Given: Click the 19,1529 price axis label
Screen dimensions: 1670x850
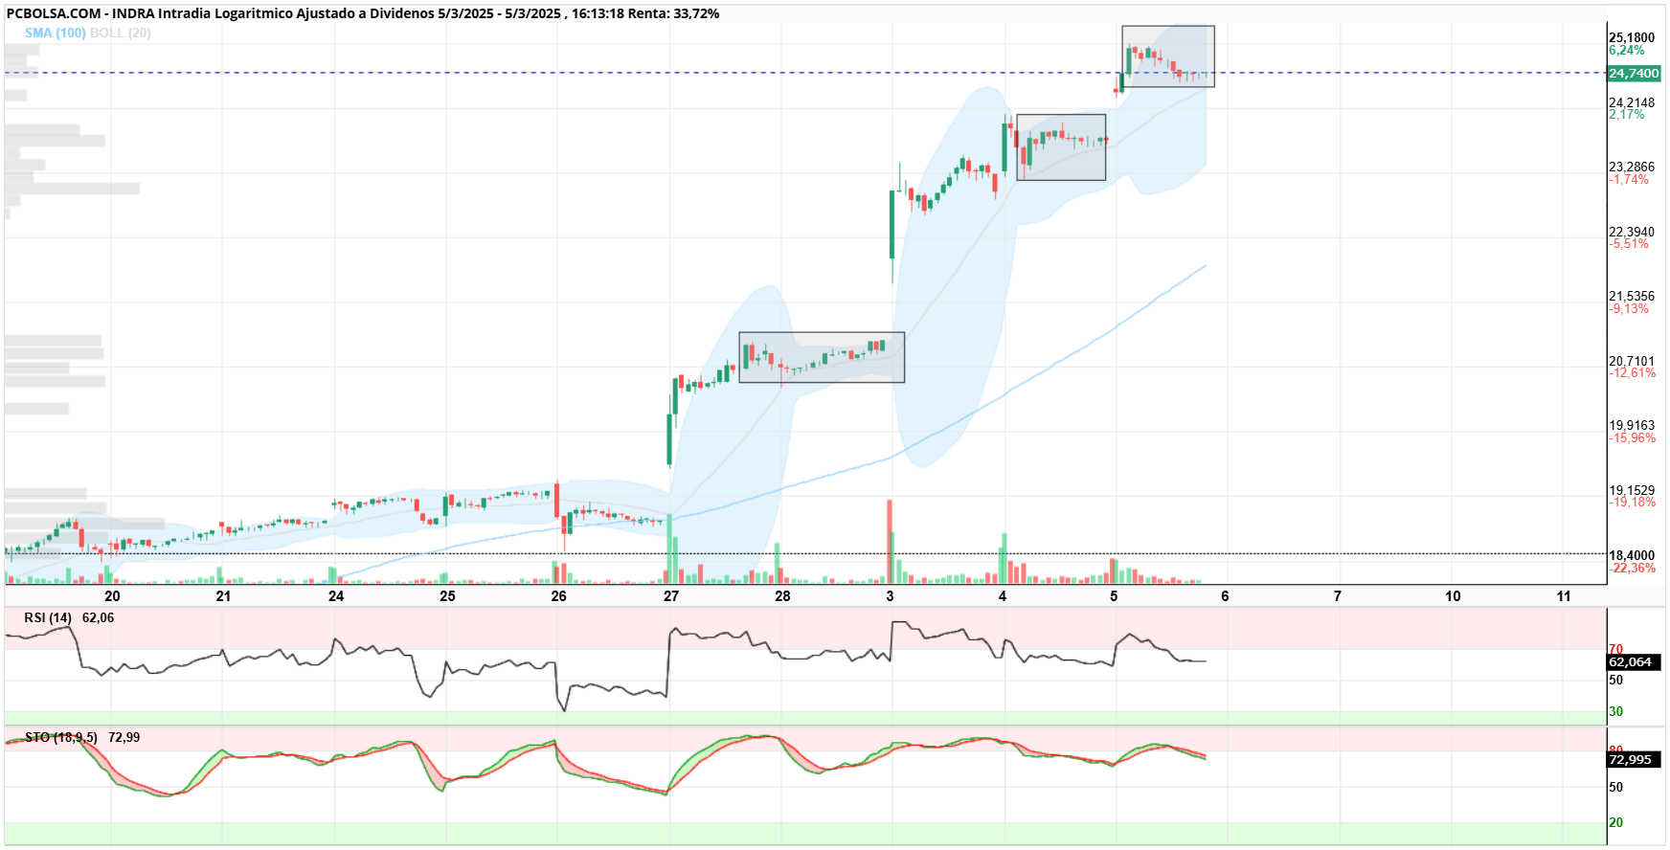Looking at the screenshot, I should [1632, 490].
